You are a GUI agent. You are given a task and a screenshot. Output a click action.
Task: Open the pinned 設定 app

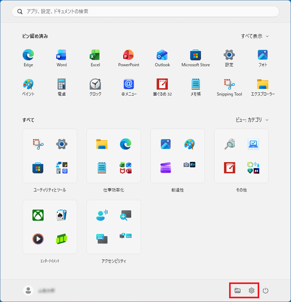click(x=229, y=58)
